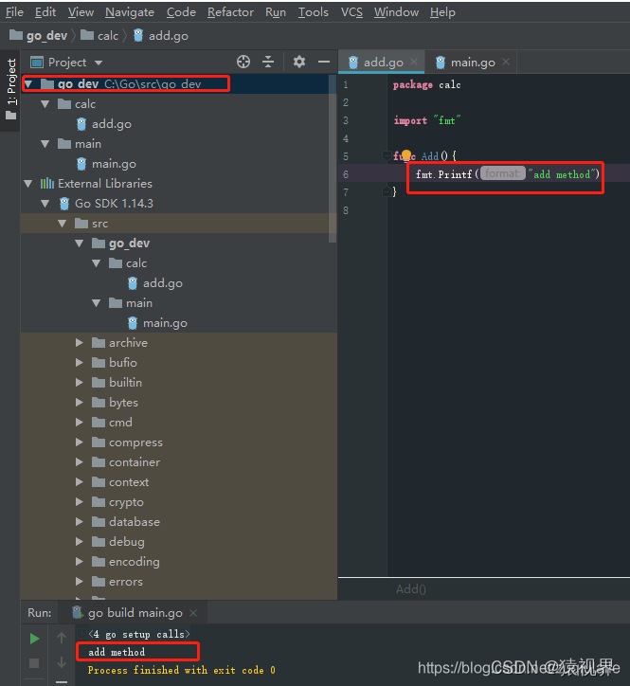The height and width of the screenshot is (686, 630).
Task: Open the Run menu
Action: [275, 11]
